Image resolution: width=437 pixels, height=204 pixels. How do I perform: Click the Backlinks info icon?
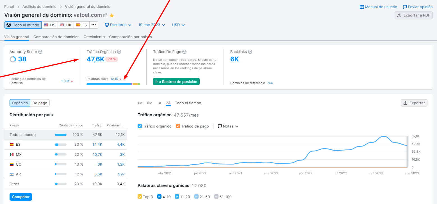pos(250,52)
